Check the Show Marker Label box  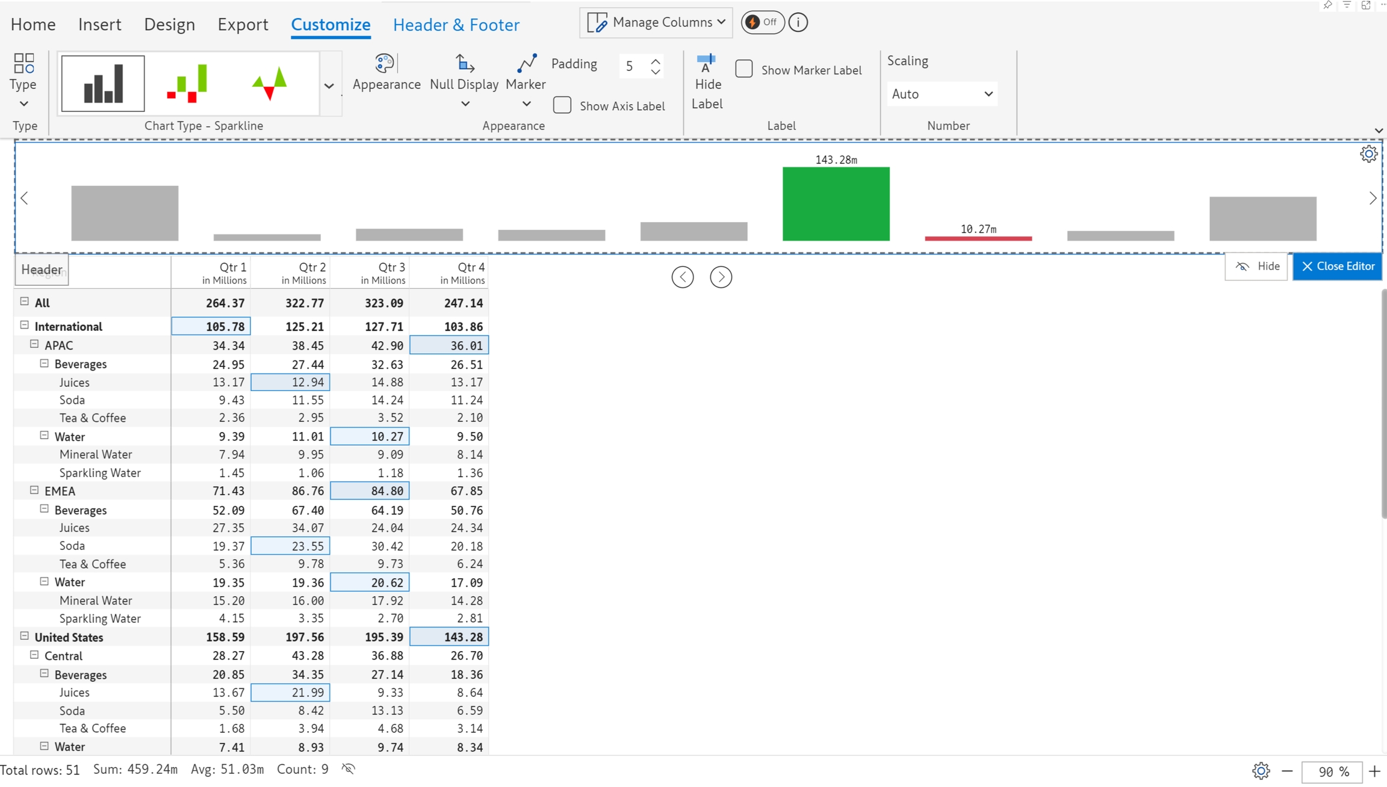(x=744, y=69)
